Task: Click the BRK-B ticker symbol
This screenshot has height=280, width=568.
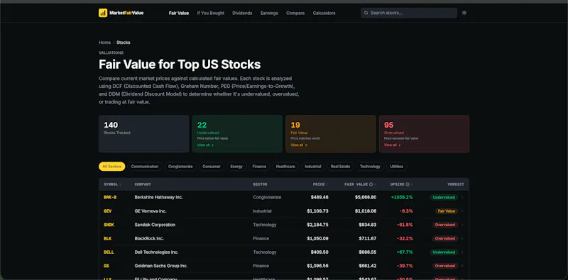Action: [110, 198]
